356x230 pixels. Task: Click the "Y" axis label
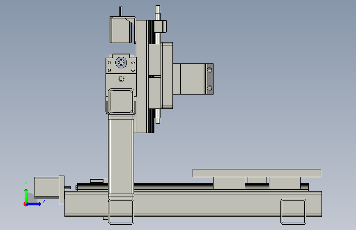pos(26,184)
